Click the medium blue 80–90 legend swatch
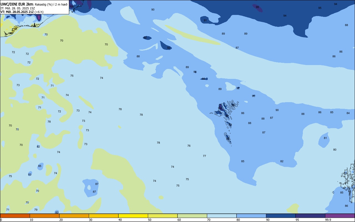 pos(251,216)
